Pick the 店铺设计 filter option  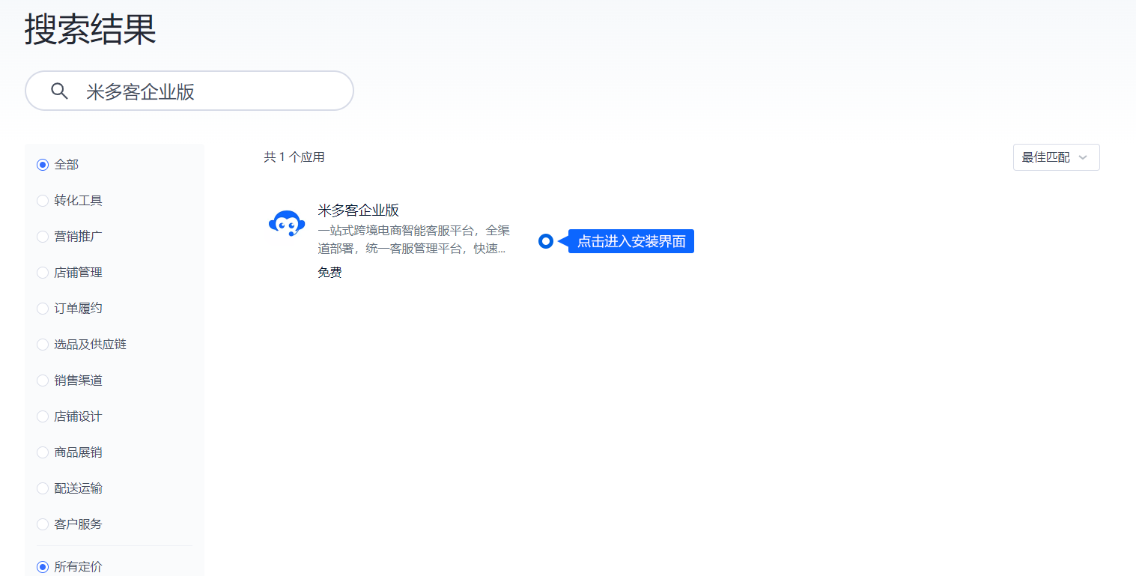43,416
